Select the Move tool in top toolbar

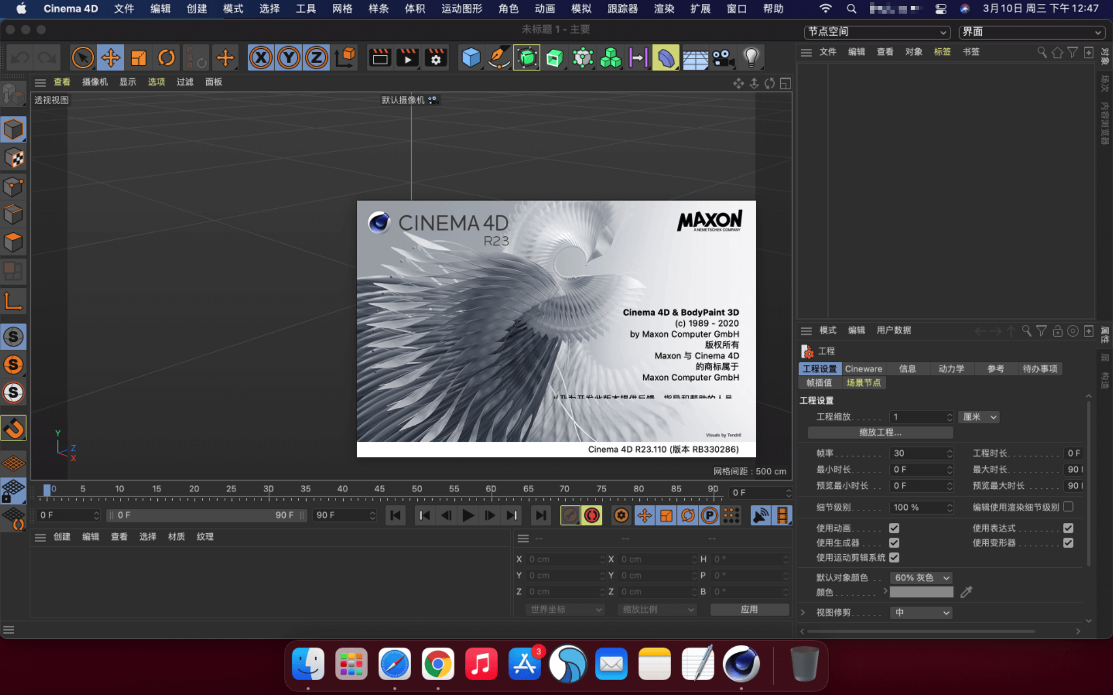110,58
